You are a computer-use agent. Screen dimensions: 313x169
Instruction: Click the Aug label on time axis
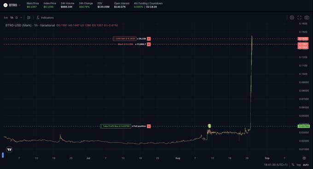coord(178,158)
